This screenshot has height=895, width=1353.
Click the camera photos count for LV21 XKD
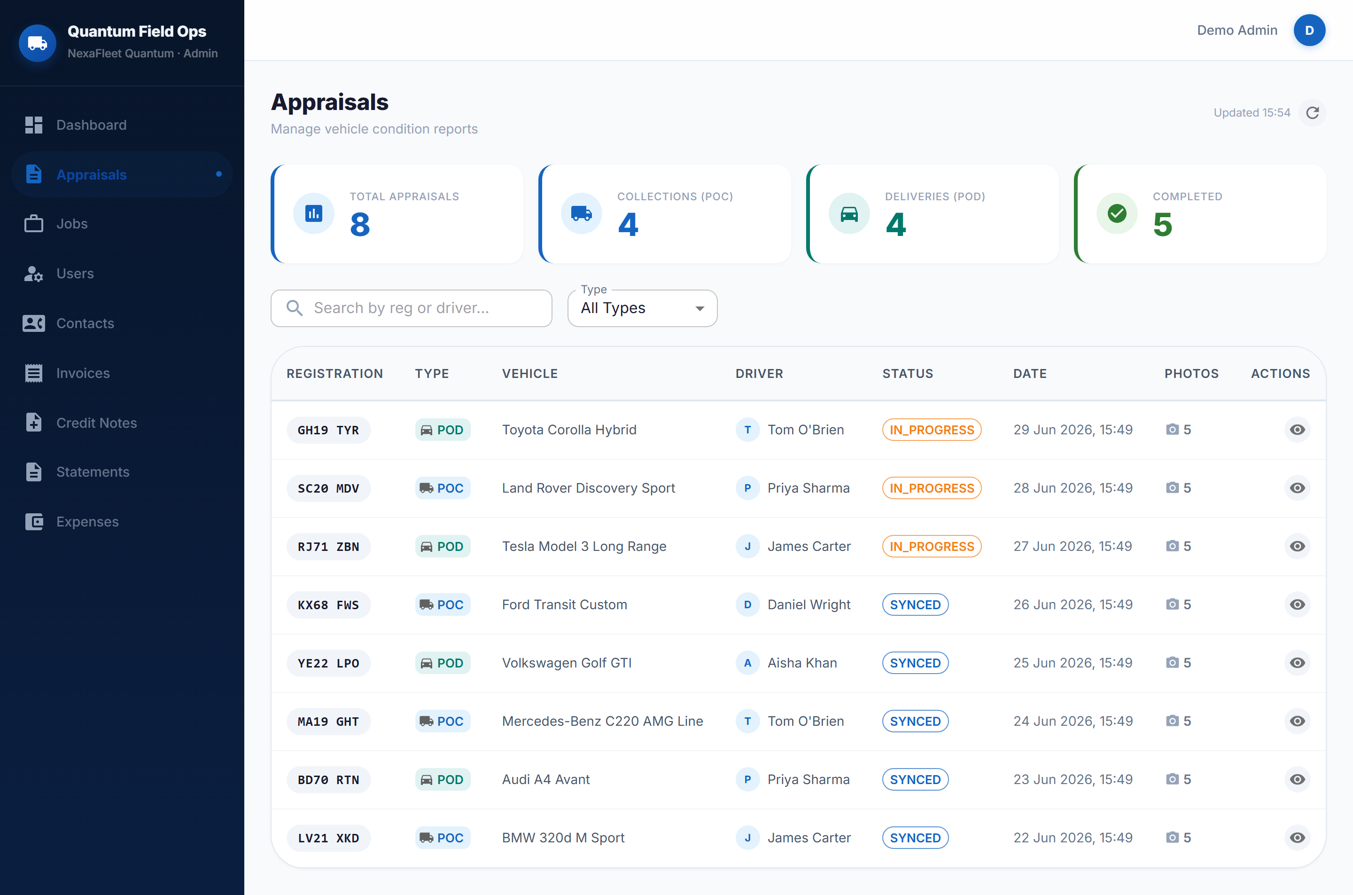1187,837
